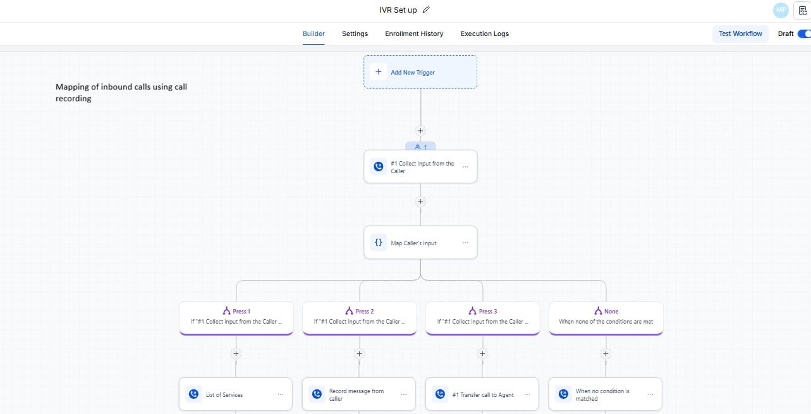Click the pencil icon beside IVR Set up
The image size is (811, 414).
pos(425,9)
